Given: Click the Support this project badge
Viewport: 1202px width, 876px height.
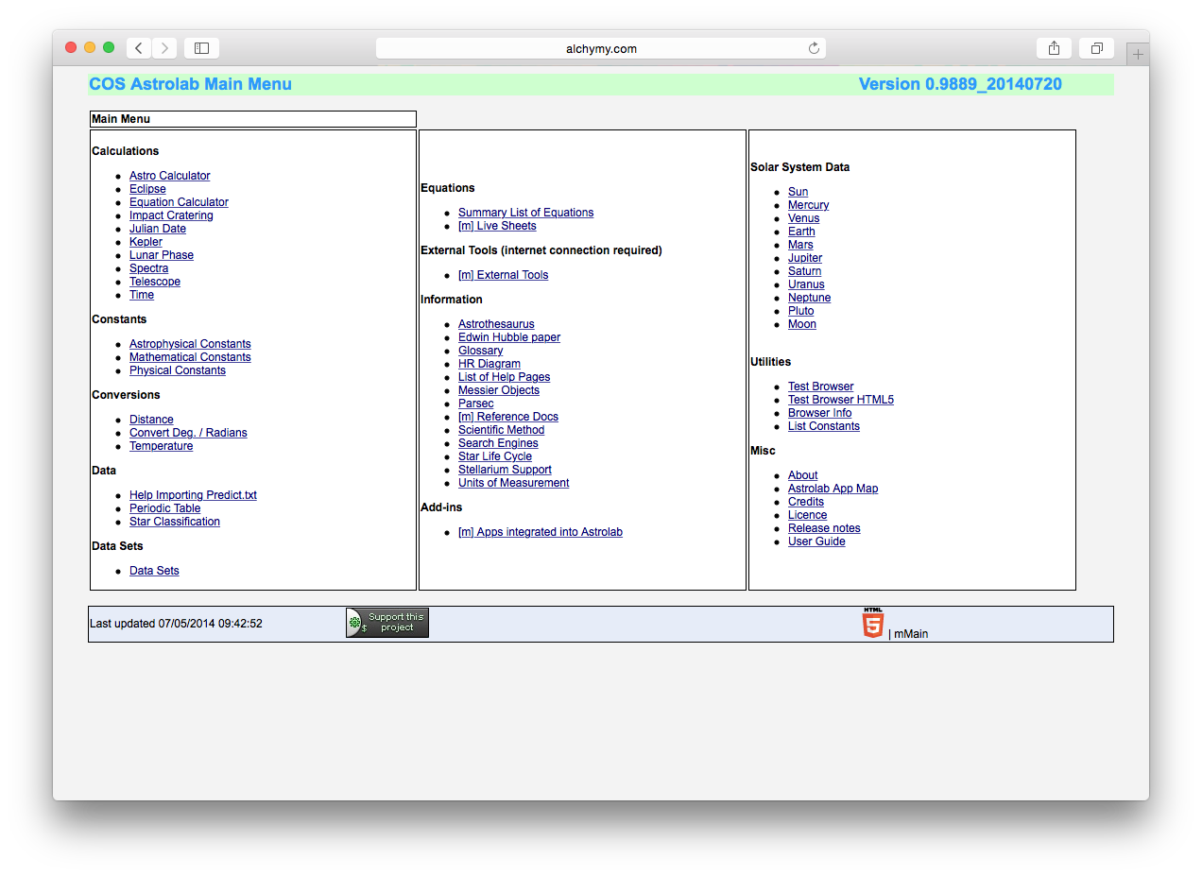Looking at the screenshot, I should tap(386, 622).
